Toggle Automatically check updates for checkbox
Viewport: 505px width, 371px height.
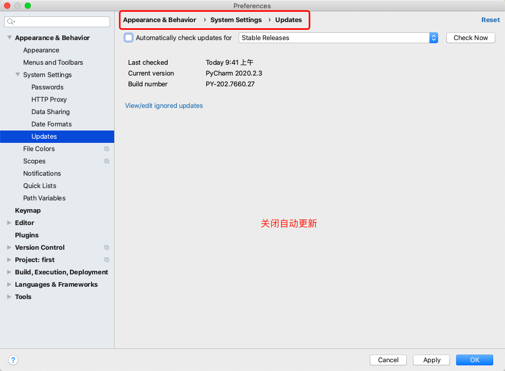[x=129, y=38]
